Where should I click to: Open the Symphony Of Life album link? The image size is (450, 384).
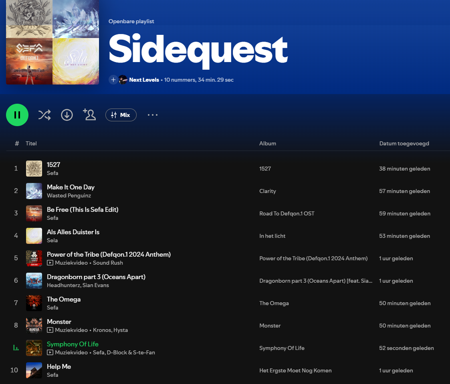click(282, 348)
